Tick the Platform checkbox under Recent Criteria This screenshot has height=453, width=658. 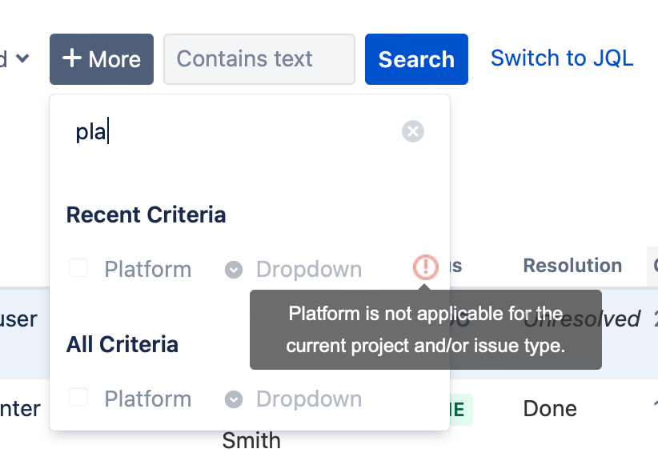click(x=78, y=267)
